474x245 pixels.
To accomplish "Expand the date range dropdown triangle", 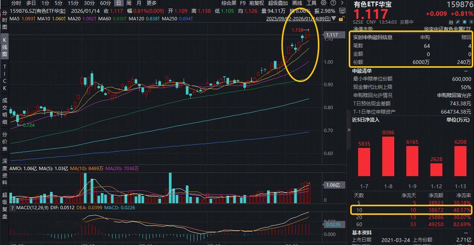I will (334, 18).
